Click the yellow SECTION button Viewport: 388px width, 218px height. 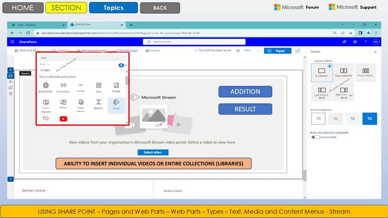click(66, 8)
